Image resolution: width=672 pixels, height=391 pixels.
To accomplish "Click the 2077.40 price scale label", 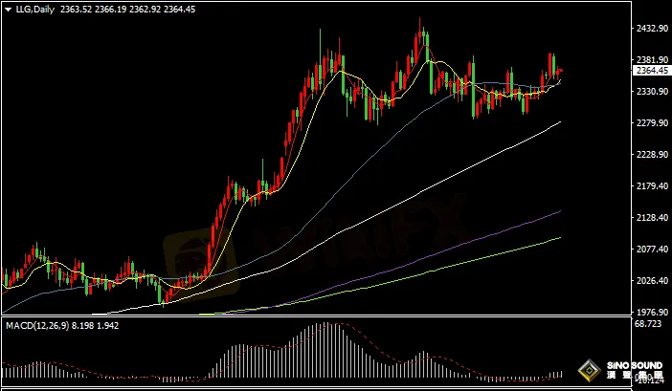I will [x=651, y=250].
